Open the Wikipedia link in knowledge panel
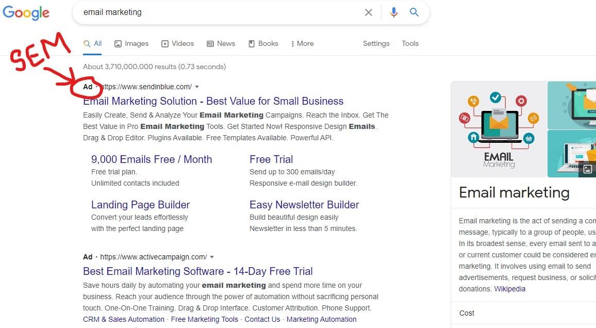The image size is (596, 328). 510,289
